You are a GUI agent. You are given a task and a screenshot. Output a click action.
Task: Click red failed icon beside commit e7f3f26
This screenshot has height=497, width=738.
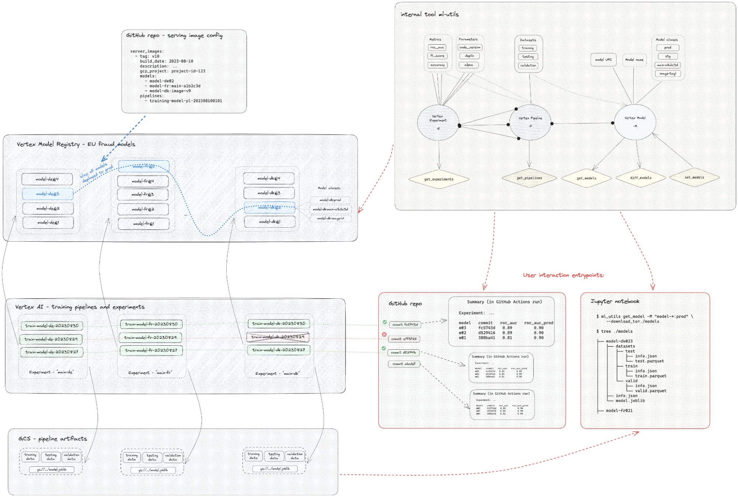384,334
